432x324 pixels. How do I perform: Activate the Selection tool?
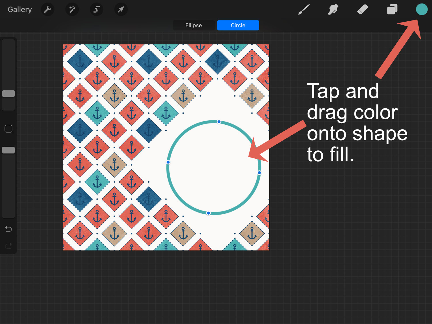coord(96,10)
